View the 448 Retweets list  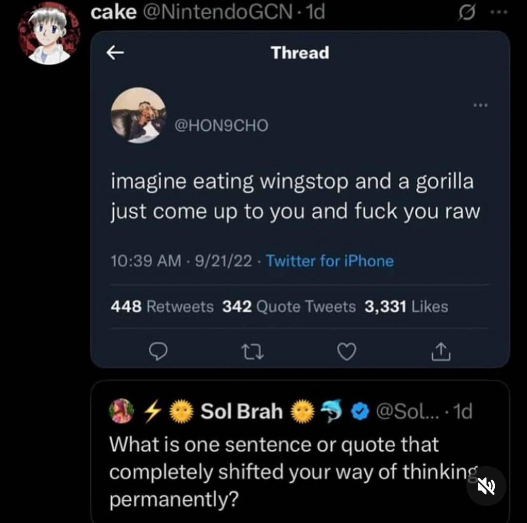(162, 306)
